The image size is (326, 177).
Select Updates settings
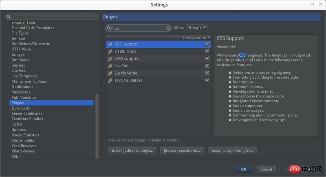tap(19, 130)
